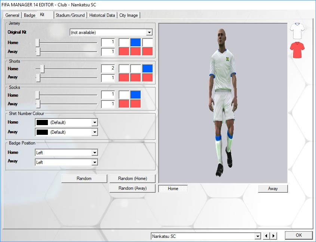Expand the Original Kit dropdown
Image resolution: width=316 pixels, height=242 pixels.
[149, 32]
